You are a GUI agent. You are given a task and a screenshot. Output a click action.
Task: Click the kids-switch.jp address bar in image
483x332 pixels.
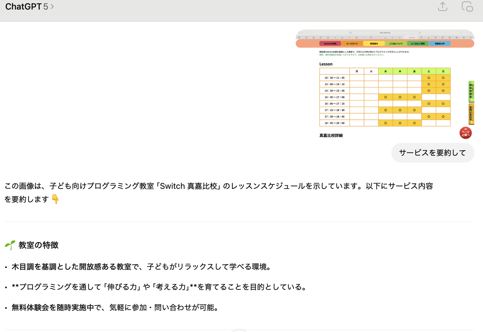[385, 33]
